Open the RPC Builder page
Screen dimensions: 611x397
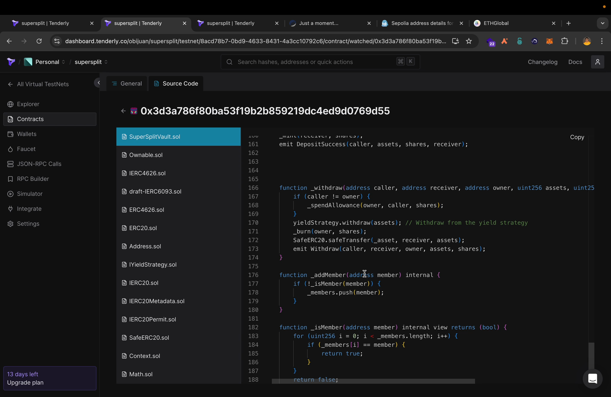click(x=50, y=179)
